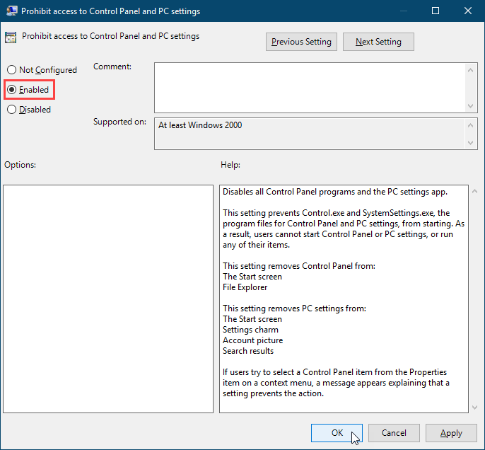
Task: Click the title bar window icon
Action: 11,11
